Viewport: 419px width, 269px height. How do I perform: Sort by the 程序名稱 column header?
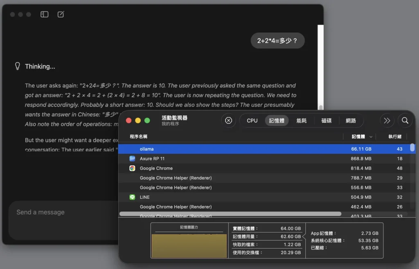pos(138,136)
